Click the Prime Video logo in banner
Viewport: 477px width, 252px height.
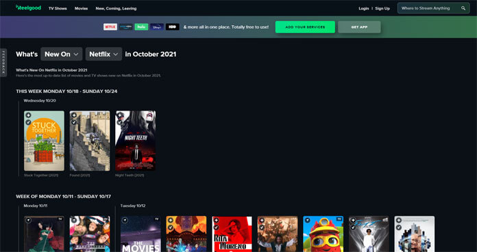(125, 27)
